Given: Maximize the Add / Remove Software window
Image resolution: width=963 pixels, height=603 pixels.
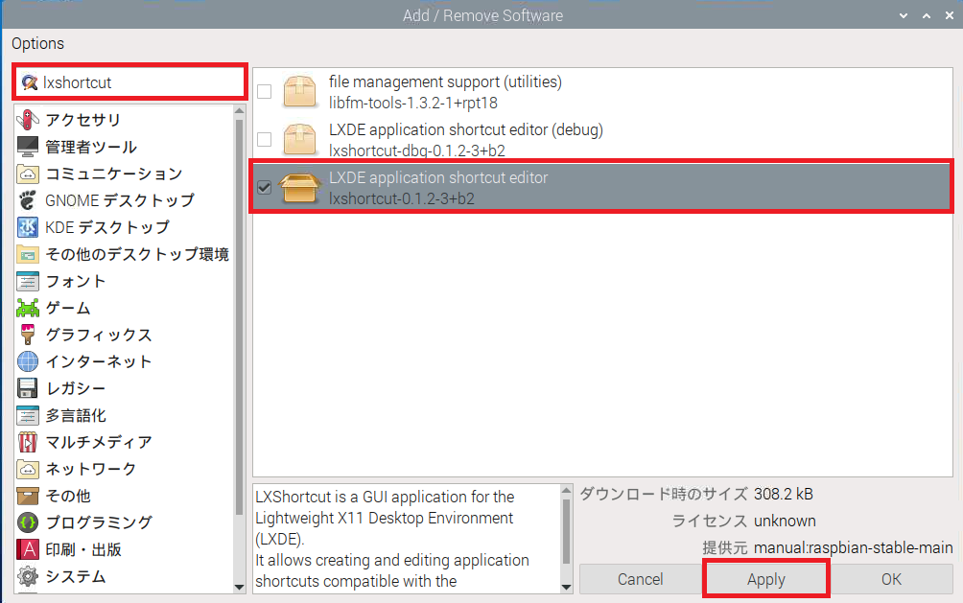Looking at the screenshot, I should [927, 15].
